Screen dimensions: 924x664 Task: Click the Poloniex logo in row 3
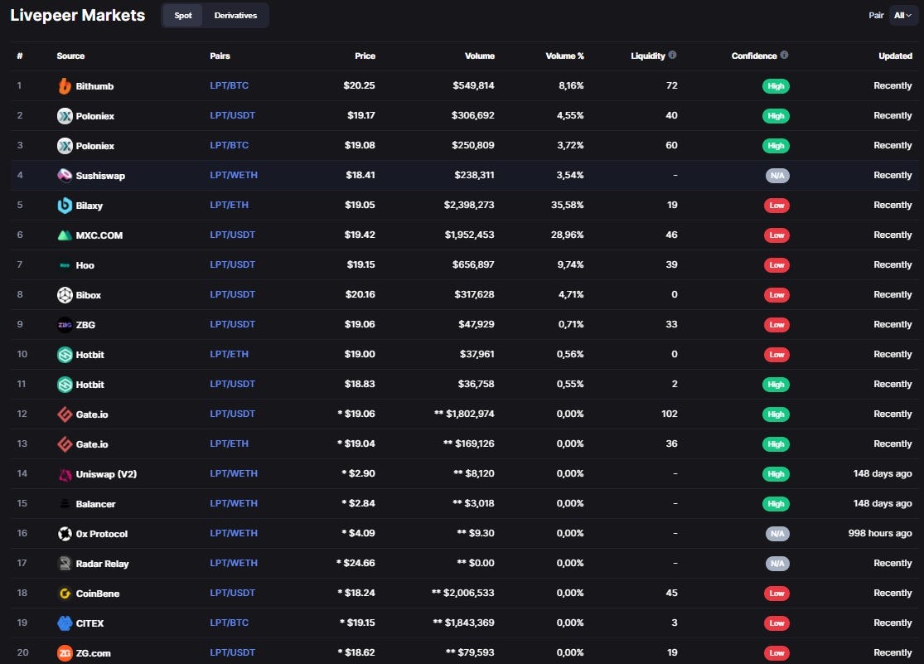click(x=65, y=146)
